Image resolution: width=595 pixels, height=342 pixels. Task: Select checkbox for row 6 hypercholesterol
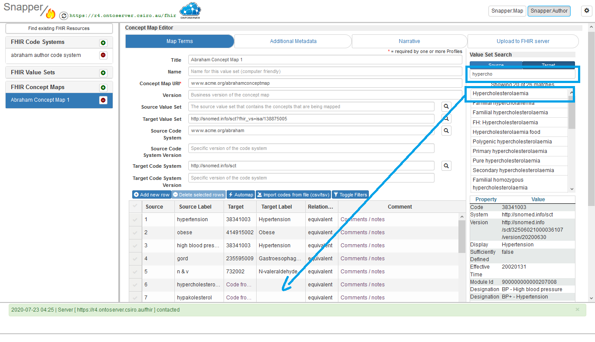tap(135, 285)
